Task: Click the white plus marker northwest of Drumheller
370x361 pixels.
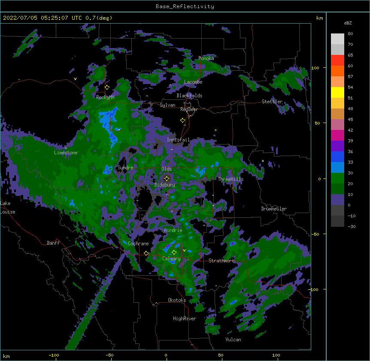Action: coord(263,161)
